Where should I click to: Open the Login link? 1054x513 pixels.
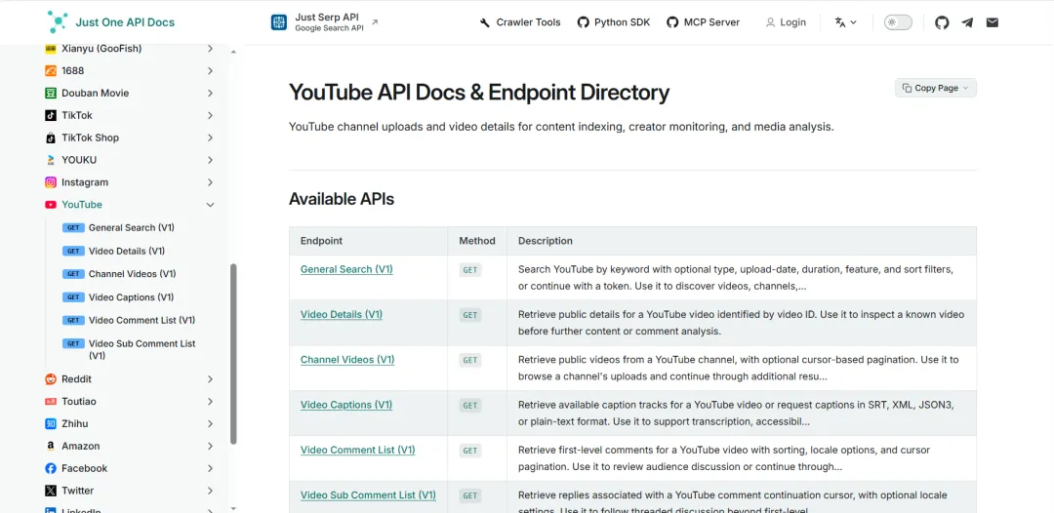point(786,22)
